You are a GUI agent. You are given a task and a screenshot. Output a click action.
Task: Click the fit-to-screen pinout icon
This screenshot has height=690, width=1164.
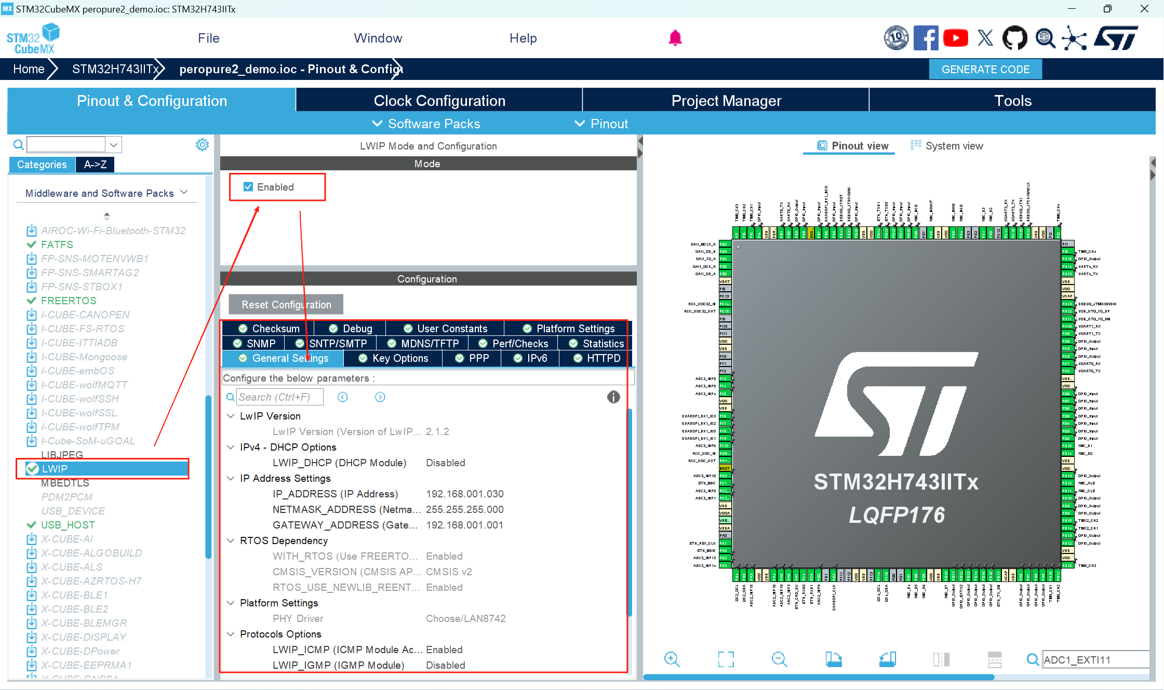(x=726, y=659)
